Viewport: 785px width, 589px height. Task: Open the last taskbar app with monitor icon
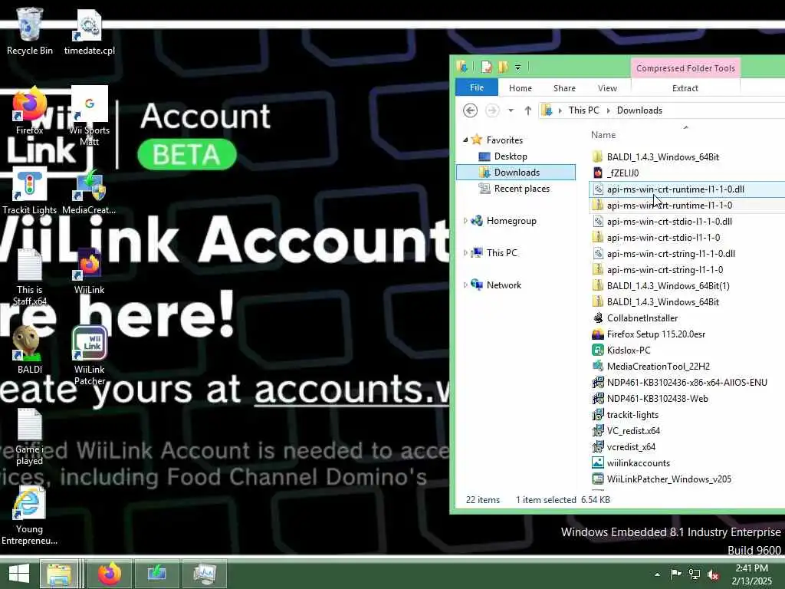(205, 574)
